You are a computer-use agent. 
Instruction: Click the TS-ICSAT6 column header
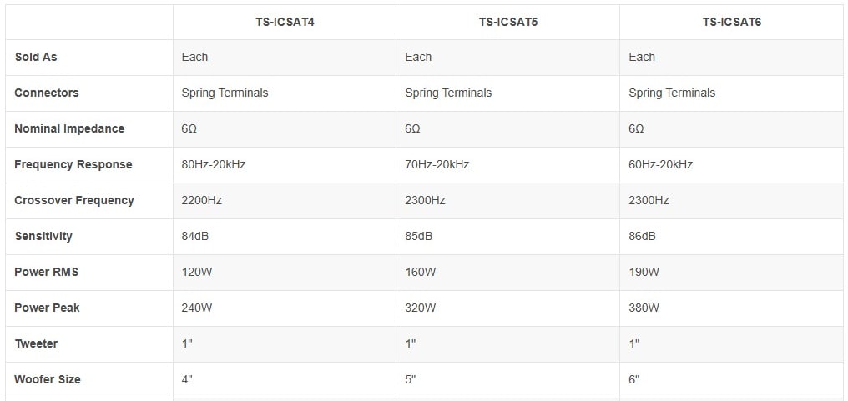[731, 23]
